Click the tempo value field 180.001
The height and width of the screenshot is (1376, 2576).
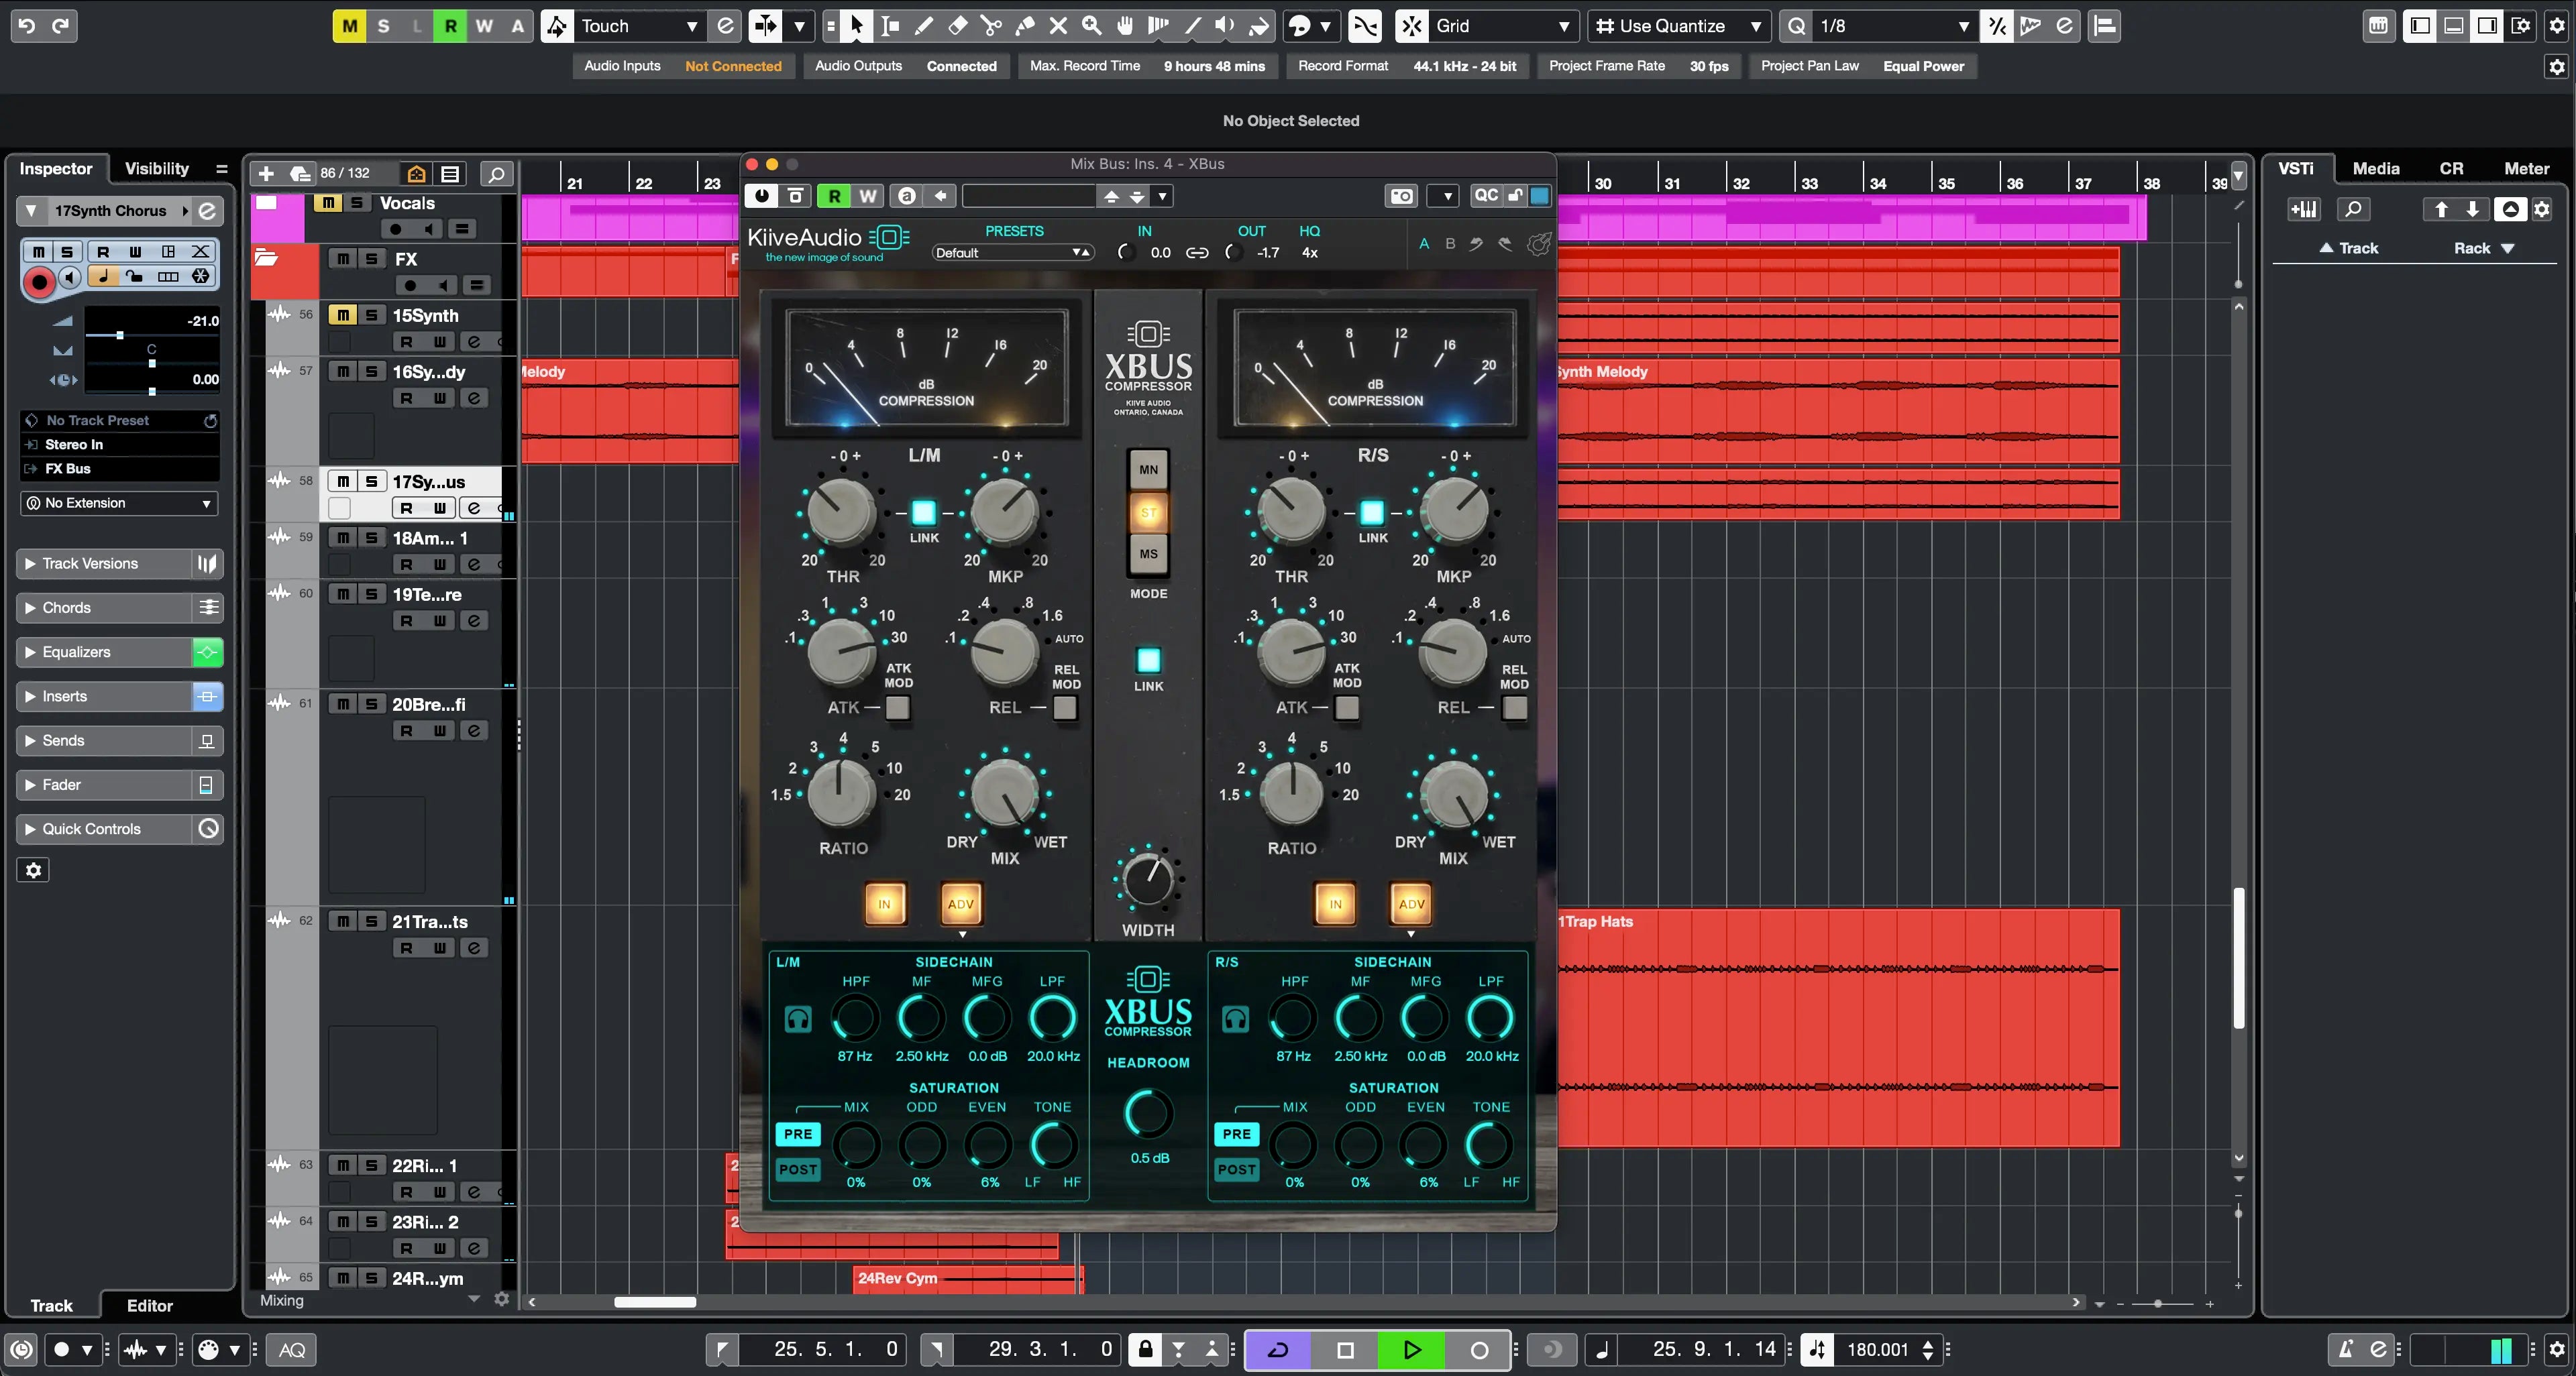(x=1877, y=1349)
